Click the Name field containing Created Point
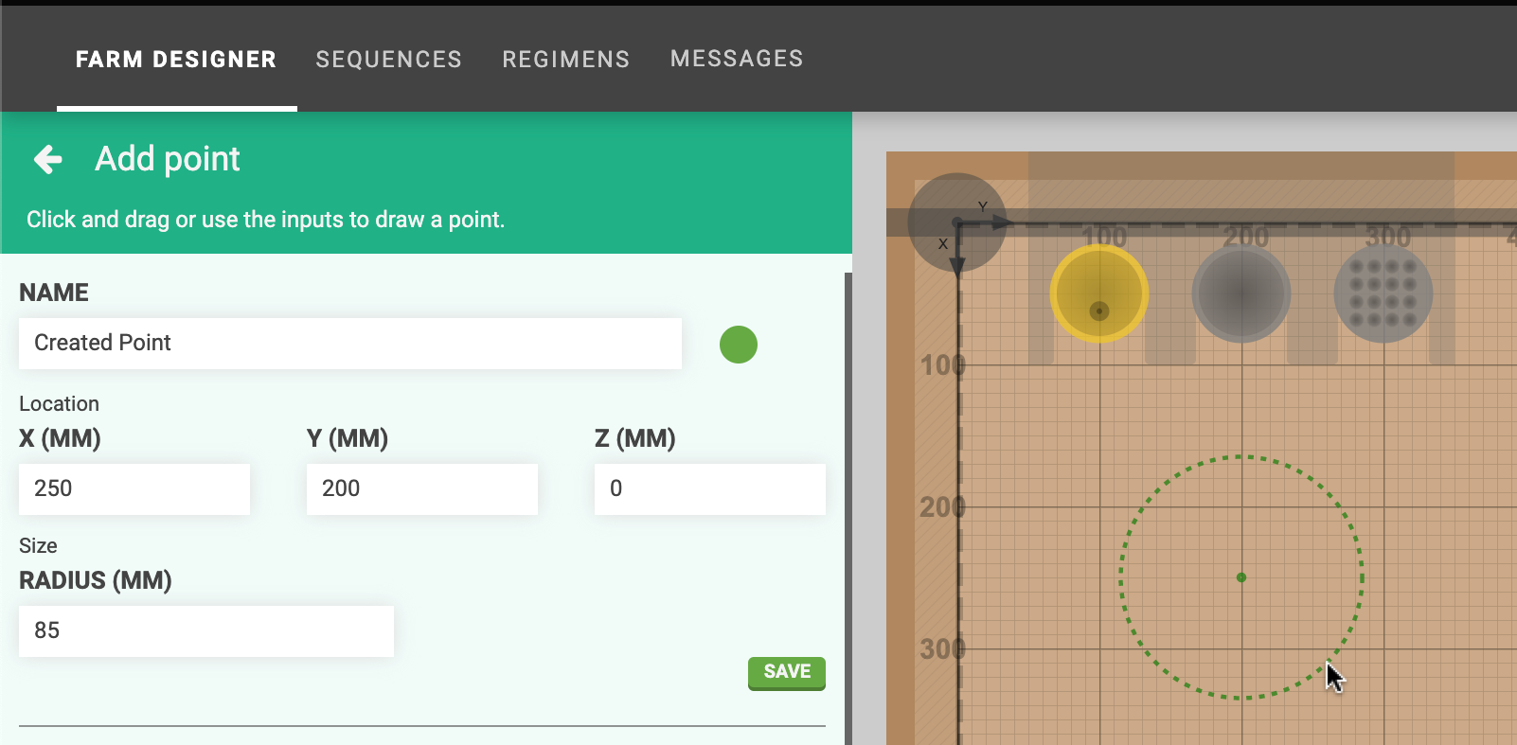1517x745 pixels. click(349, 343)
